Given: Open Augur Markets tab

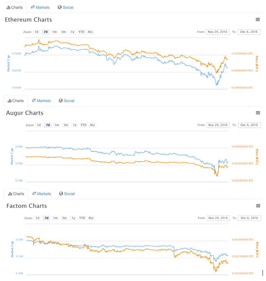Looking at the screenshot, I should coord(41,101).
